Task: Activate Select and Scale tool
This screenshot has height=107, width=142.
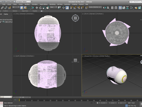Action: point(44,8)
